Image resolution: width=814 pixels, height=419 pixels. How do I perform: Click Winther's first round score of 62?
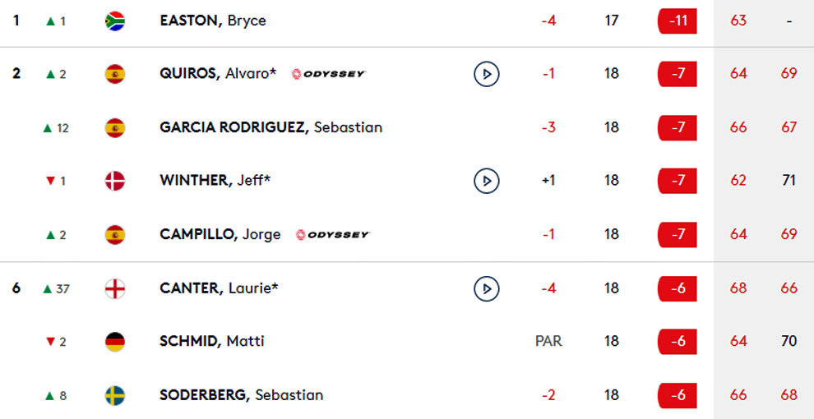(738, 181)
